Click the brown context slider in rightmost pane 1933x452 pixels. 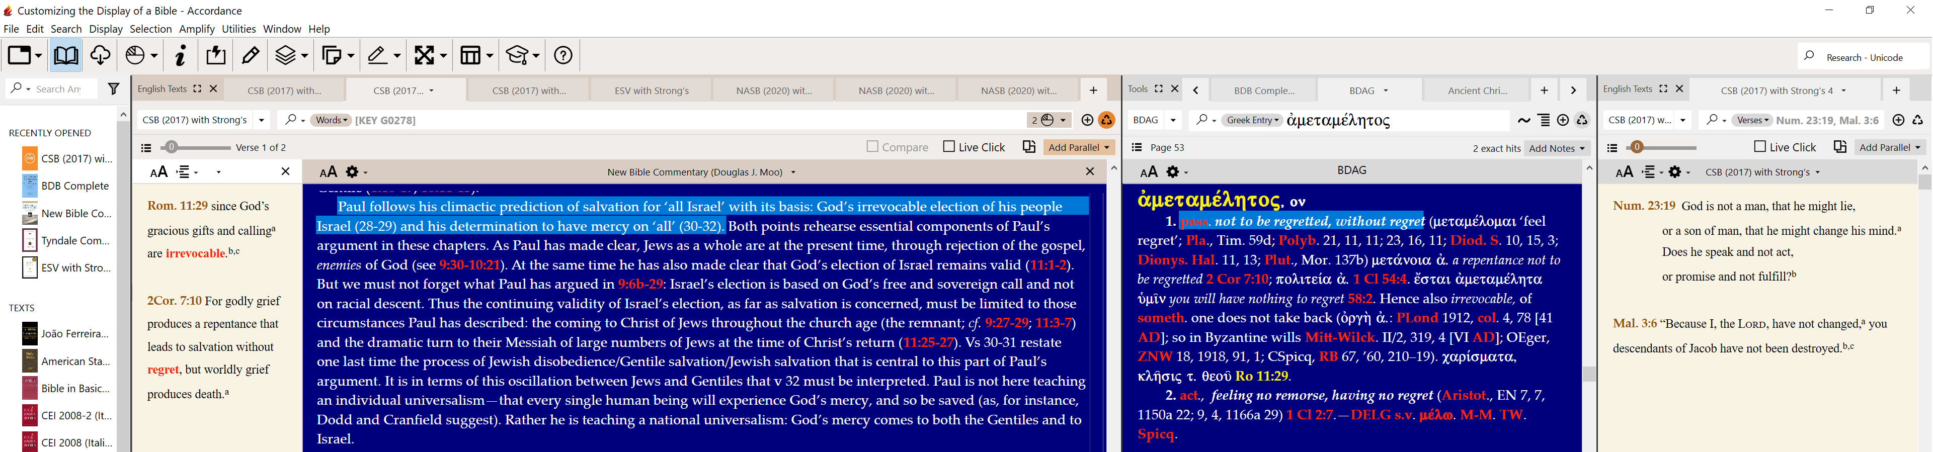pos(1637,147)
